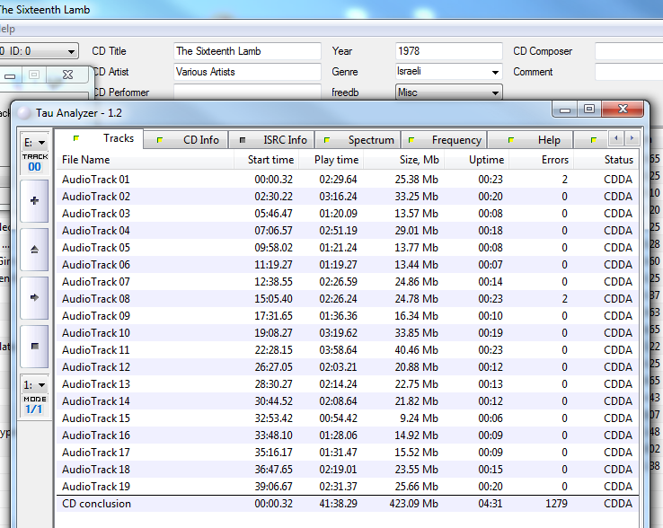The image size is (663, 528).
Task: Click the Comment input field
Action: coord(629,72)
